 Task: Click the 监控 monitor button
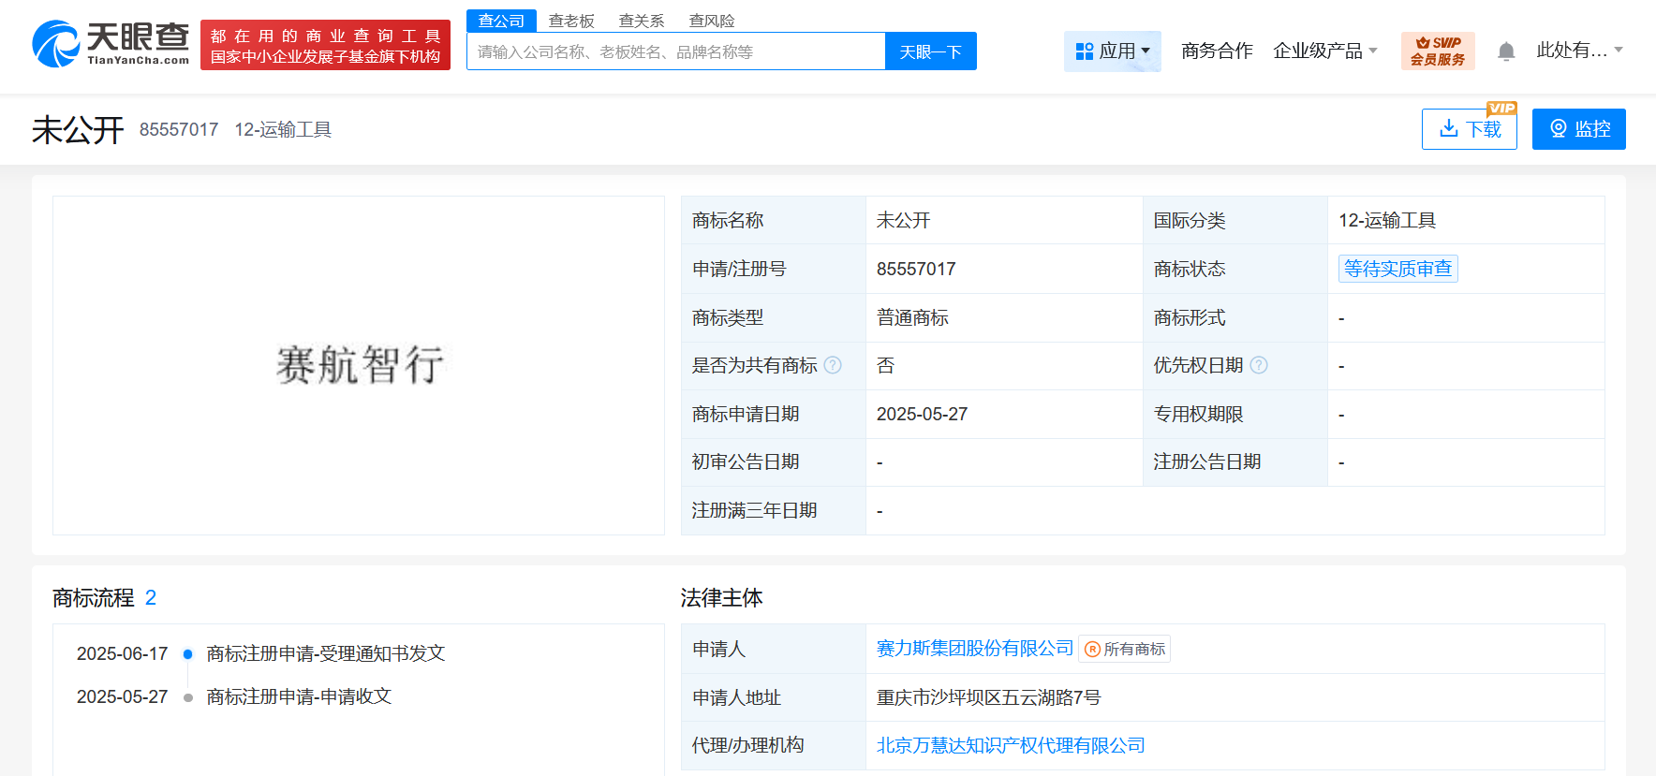coord(1578,129)
